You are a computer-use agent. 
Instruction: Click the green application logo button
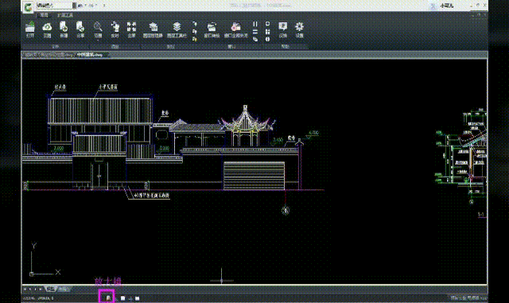(x=29, y=7)
